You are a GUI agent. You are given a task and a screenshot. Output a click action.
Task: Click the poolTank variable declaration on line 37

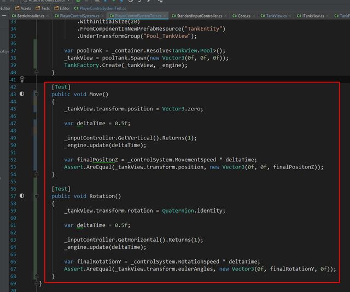coord(89,50)
